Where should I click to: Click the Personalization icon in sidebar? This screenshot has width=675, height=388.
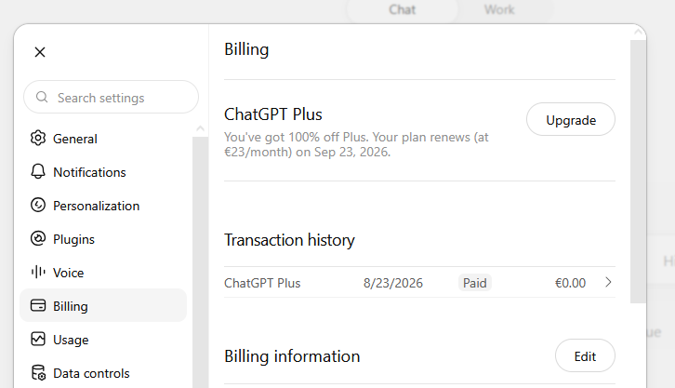tap(38, 205)
